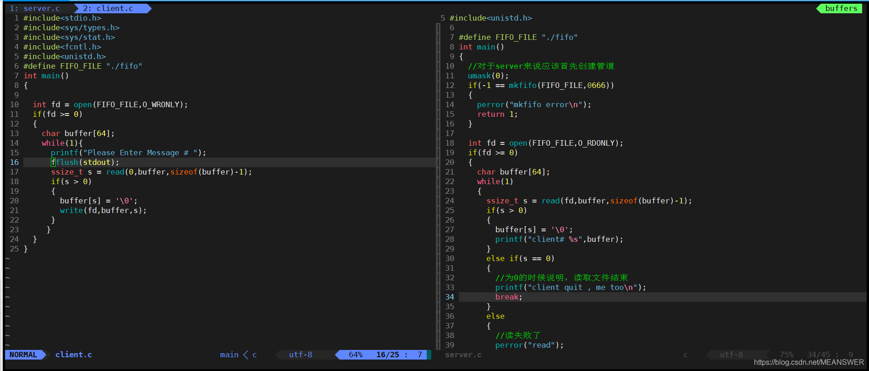The image size is (869, 371).
Task: Click the Chinese comment on server.c line 10
Action: 541,66
